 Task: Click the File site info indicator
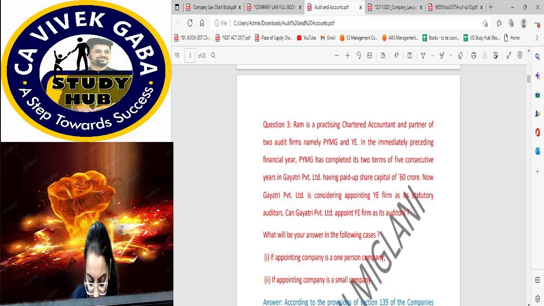(221, 23)
